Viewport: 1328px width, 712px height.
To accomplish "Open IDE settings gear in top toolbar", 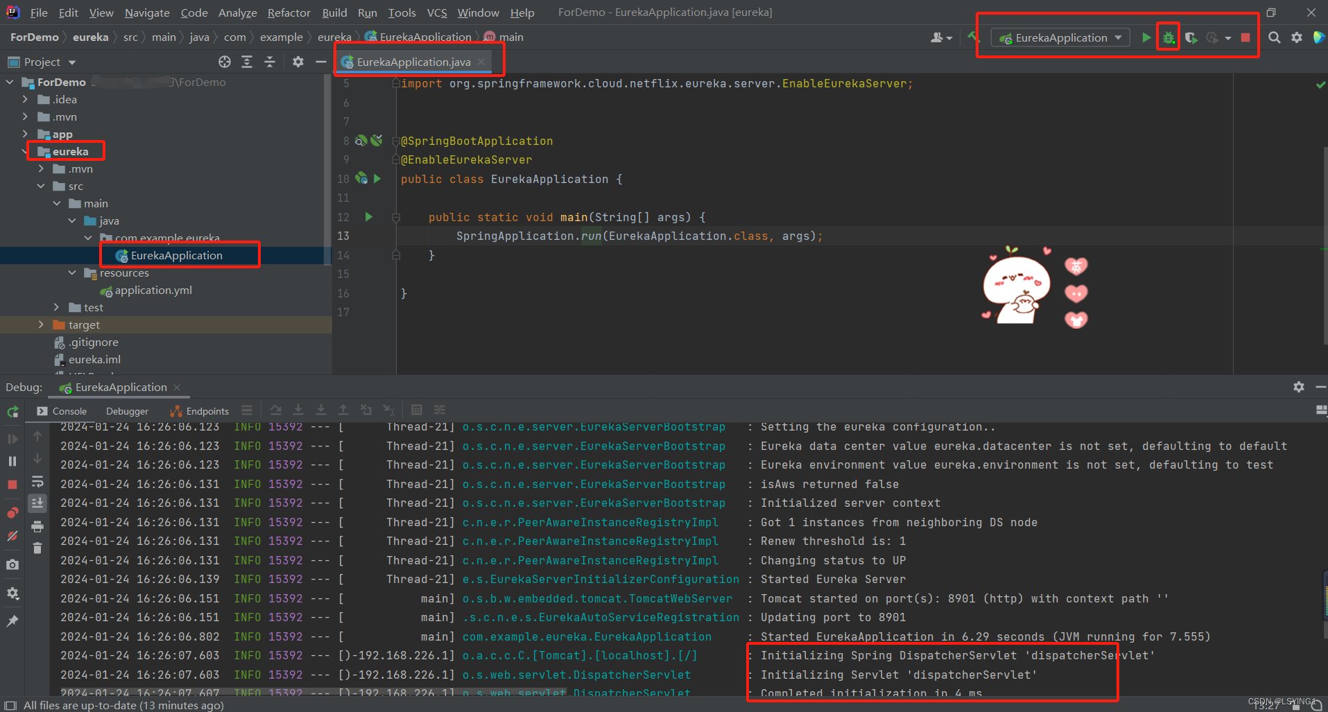I will 1297,37.
